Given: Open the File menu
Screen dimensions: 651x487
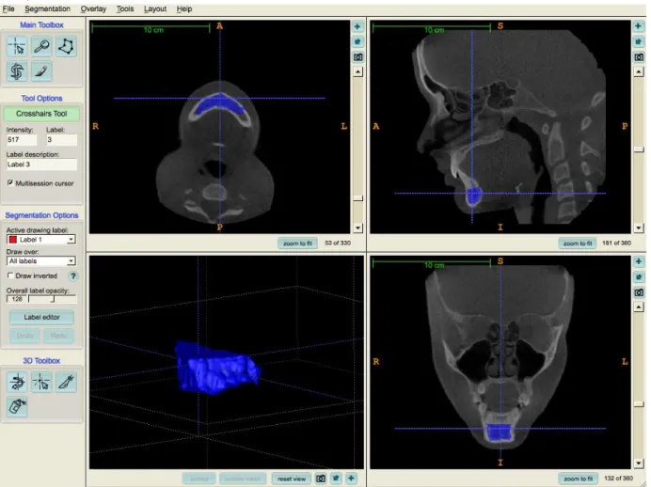Looking at the screenshot, I should click(x=8, y=8).
